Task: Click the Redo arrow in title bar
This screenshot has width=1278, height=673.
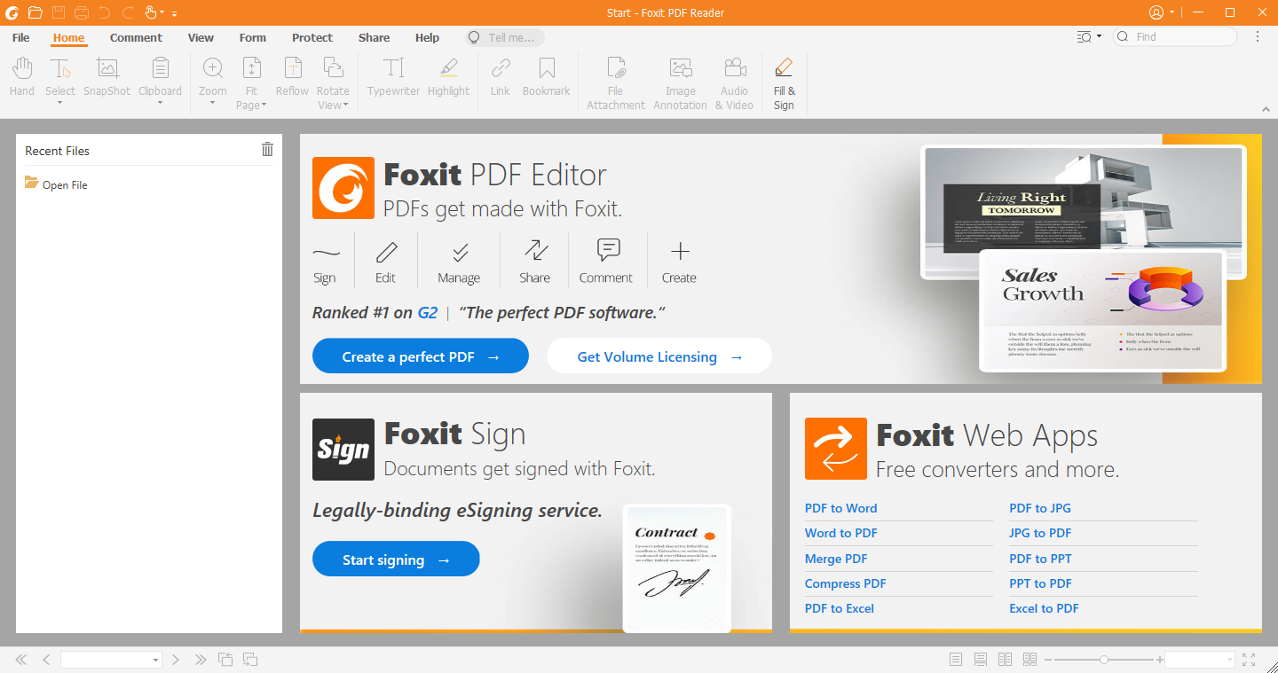Action: click(x=128, y=12)
